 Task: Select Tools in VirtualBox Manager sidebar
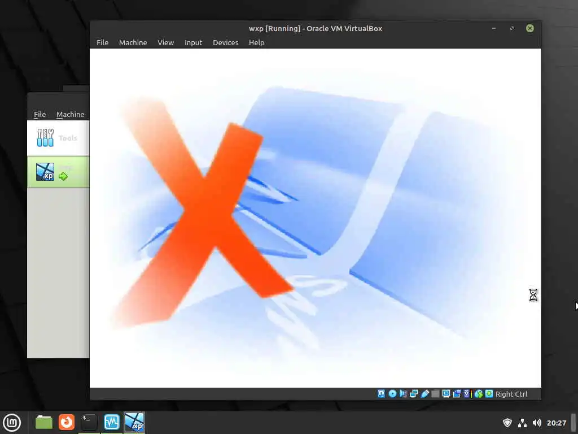point(58,138)
